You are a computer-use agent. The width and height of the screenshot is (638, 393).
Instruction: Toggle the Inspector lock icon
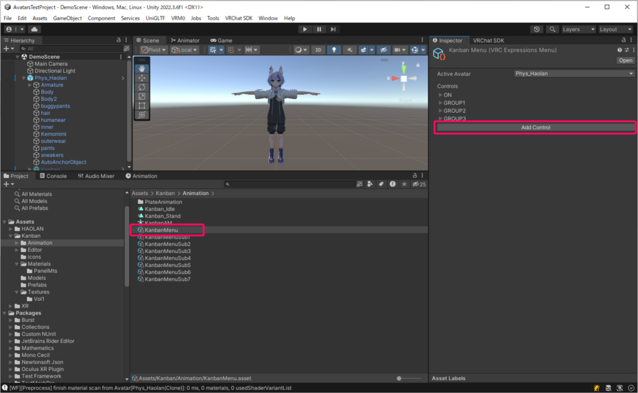(x=624, y=40)
